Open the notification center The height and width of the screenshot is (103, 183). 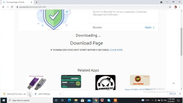tap(178, 100)
